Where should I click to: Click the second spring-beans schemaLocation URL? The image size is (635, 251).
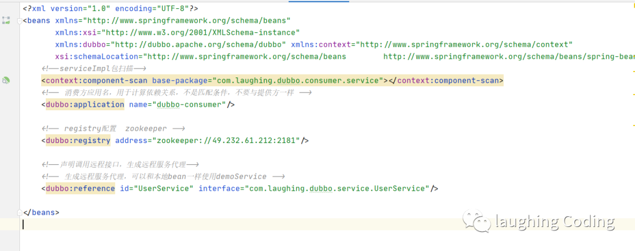tap(509, 56)
